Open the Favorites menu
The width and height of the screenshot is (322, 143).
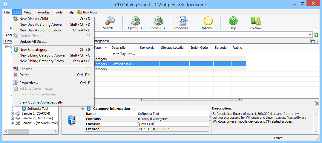[42, 12]
